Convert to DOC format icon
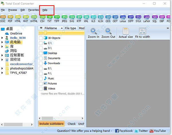Screen dimensions: 172x135 pos(3,19)
